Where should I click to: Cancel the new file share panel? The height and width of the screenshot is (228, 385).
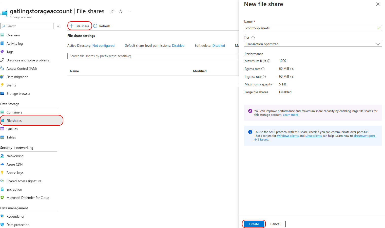coord(275,224)
